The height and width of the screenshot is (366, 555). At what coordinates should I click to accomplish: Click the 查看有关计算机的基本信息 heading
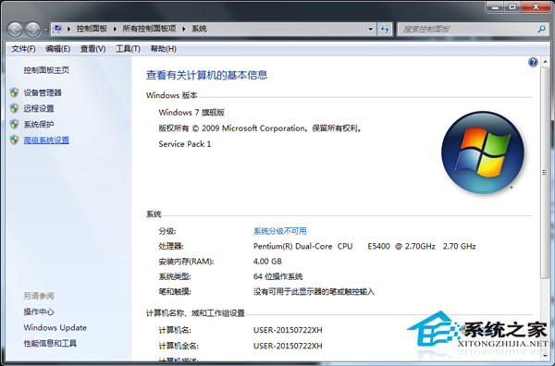[x=206, y=75]
